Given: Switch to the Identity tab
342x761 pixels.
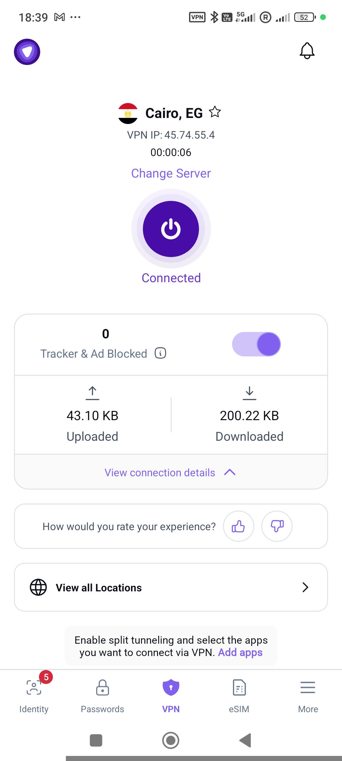Looking at the screenshot, I should 34,696.
